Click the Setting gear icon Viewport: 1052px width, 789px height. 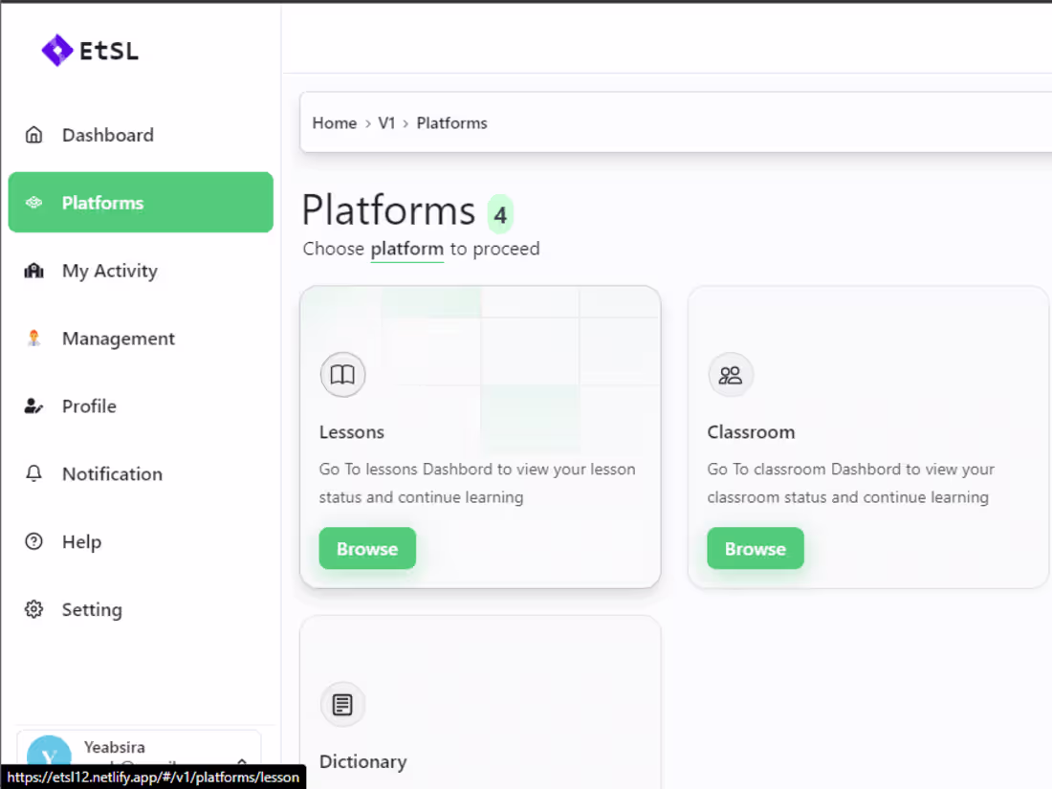coord(33,609)
